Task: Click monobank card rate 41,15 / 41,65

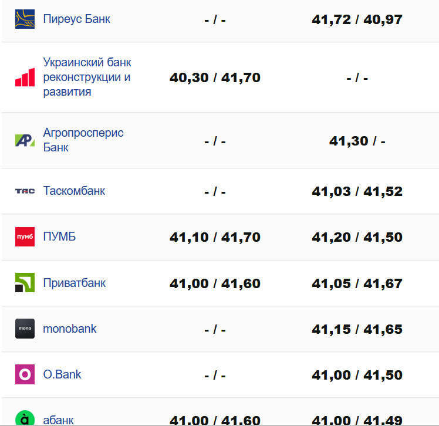Action: [357, 329]
